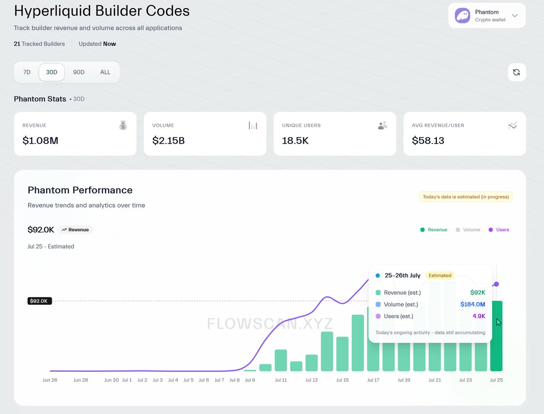Click the Jul 9 x-axis date label
Image resolution: width=544 pixels, height=414 pixels.
(x=250, y=380)
